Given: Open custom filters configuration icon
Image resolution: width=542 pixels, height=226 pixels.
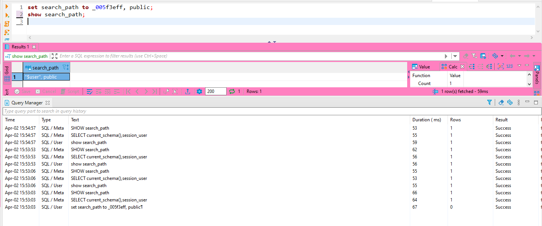Looking at the screenshot, I should tap(483, 56).
